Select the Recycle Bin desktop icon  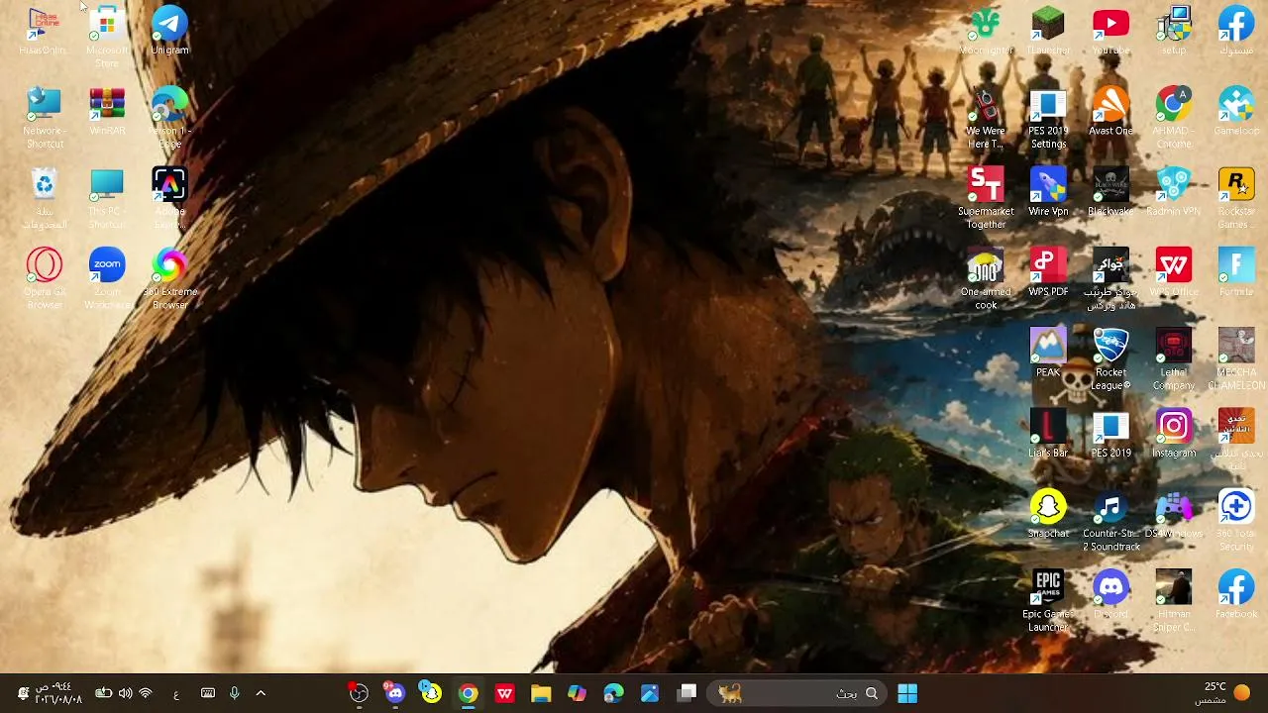pyautogui.click(x=44, y=198)
